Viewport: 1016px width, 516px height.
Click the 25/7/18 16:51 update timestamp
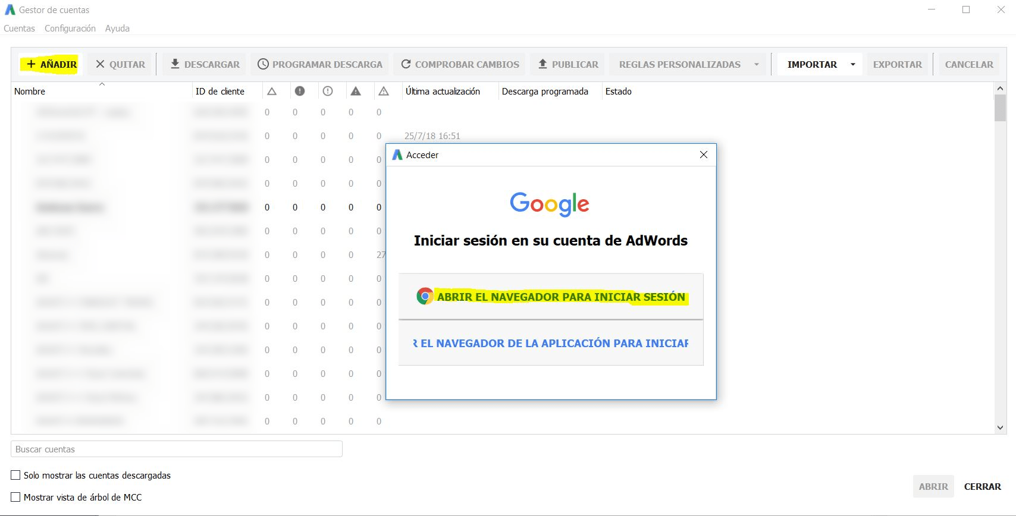(x=432, y=136)
